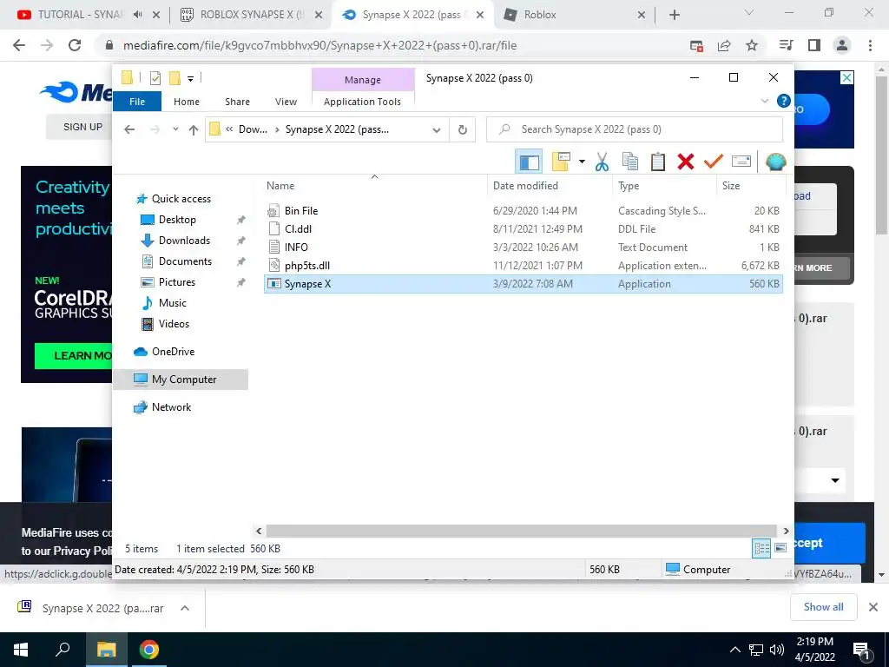Open the Windows Start menu
The width and height of the screenshot is (889, 667).
point(21,650)
